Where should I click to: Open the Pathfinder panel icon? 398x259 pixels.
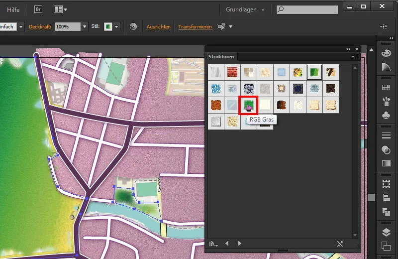[386, 212]
